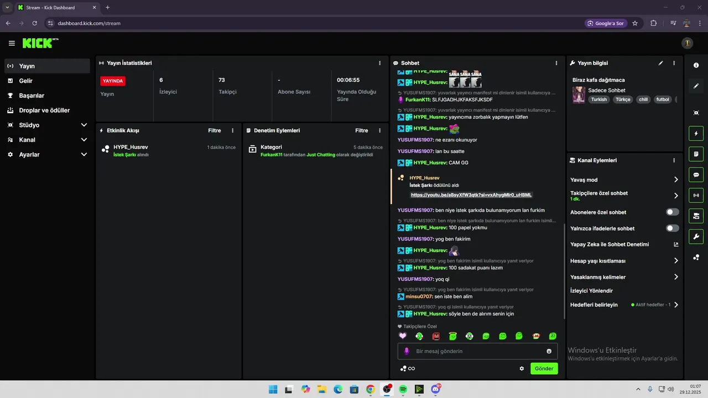Open options menu of Yayın bilgisi panel
This screenshot has width=708, height=398.
[x=674, y=63]
